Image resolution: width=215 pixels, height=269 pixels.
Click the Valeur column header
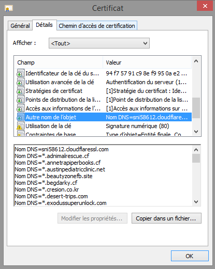[x=147, y=62]
